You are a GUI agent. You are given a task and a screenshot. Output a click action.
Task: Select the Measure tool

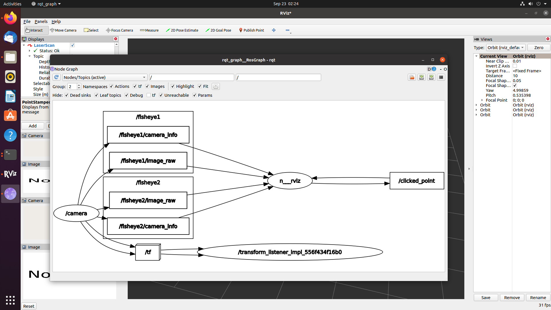click(149, 30)
